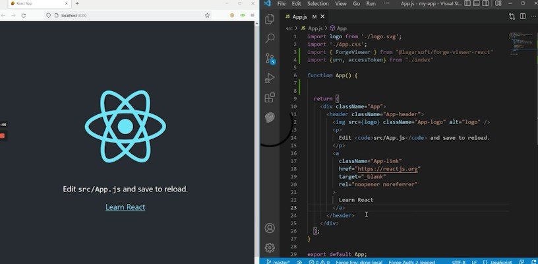538x264 pixels.
Task: Click the src breadcrumb segment
Action: pos(289,28)
